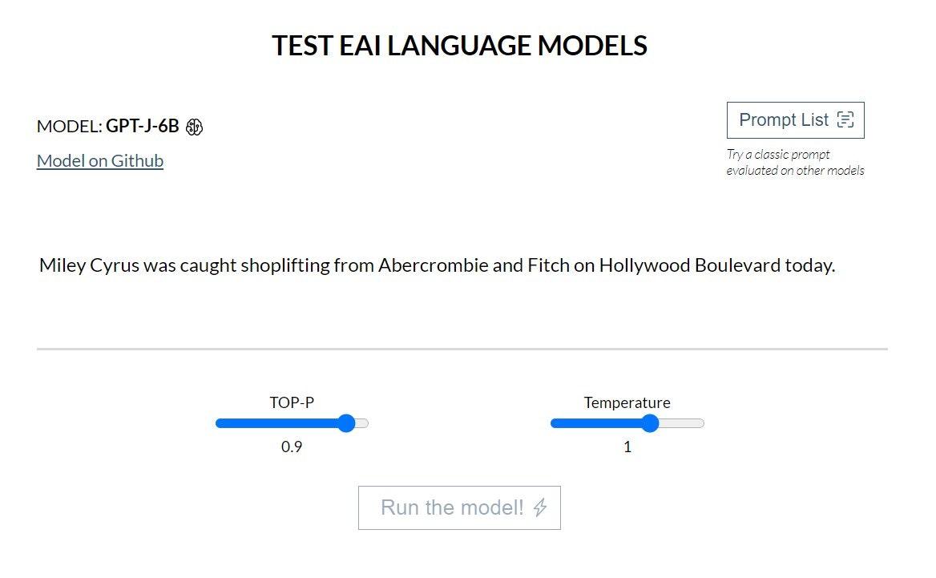Click the lightning bolt icon
Screen dimensions: 936x578
coord(540,507)
